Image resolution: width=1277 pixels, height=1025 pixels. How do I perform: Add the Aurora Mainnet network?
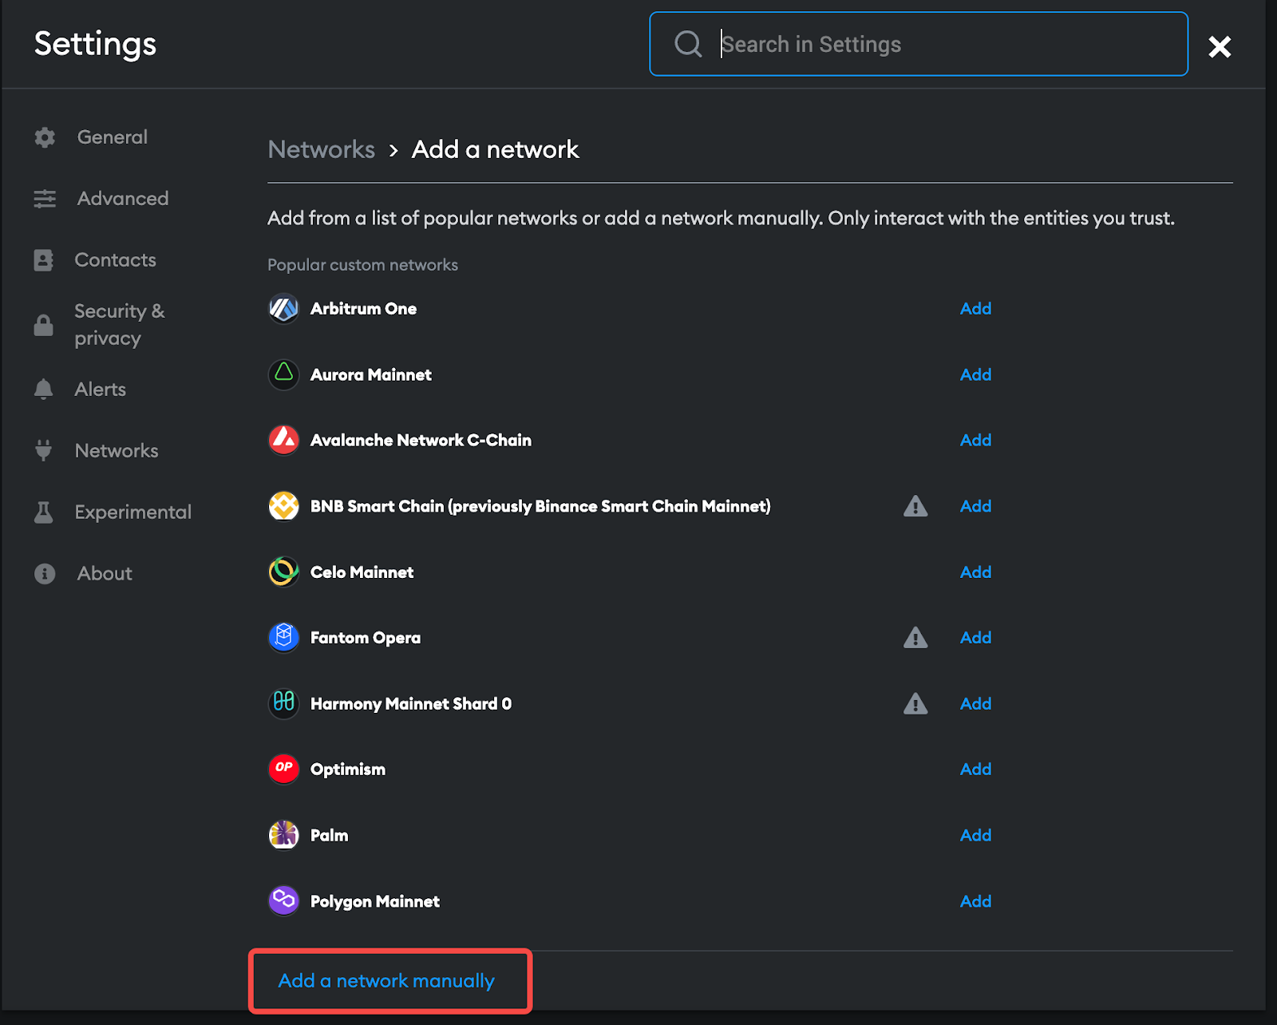(x=975, y=374)
